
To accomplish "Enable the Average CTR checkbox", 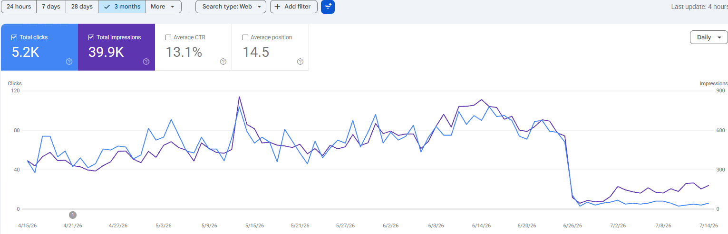I will (x=168, y=37).
